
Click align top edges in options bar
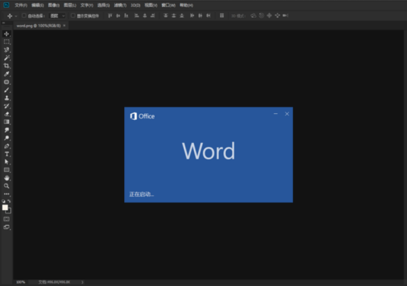110,16
